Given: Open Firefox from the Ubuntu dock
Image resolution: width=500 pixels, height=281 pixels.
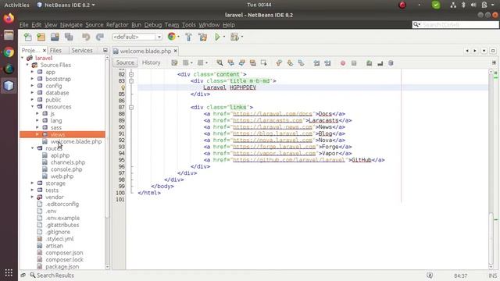Looking at the screenshot, I should 9,18.
